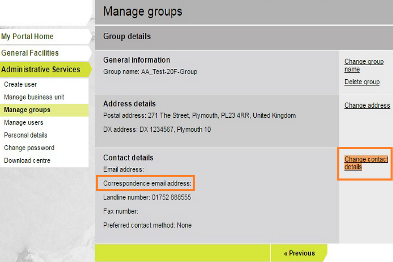The width and height of the screenshot is (393, 262).
Task: Click the Change password menu item
Action: 29,148
